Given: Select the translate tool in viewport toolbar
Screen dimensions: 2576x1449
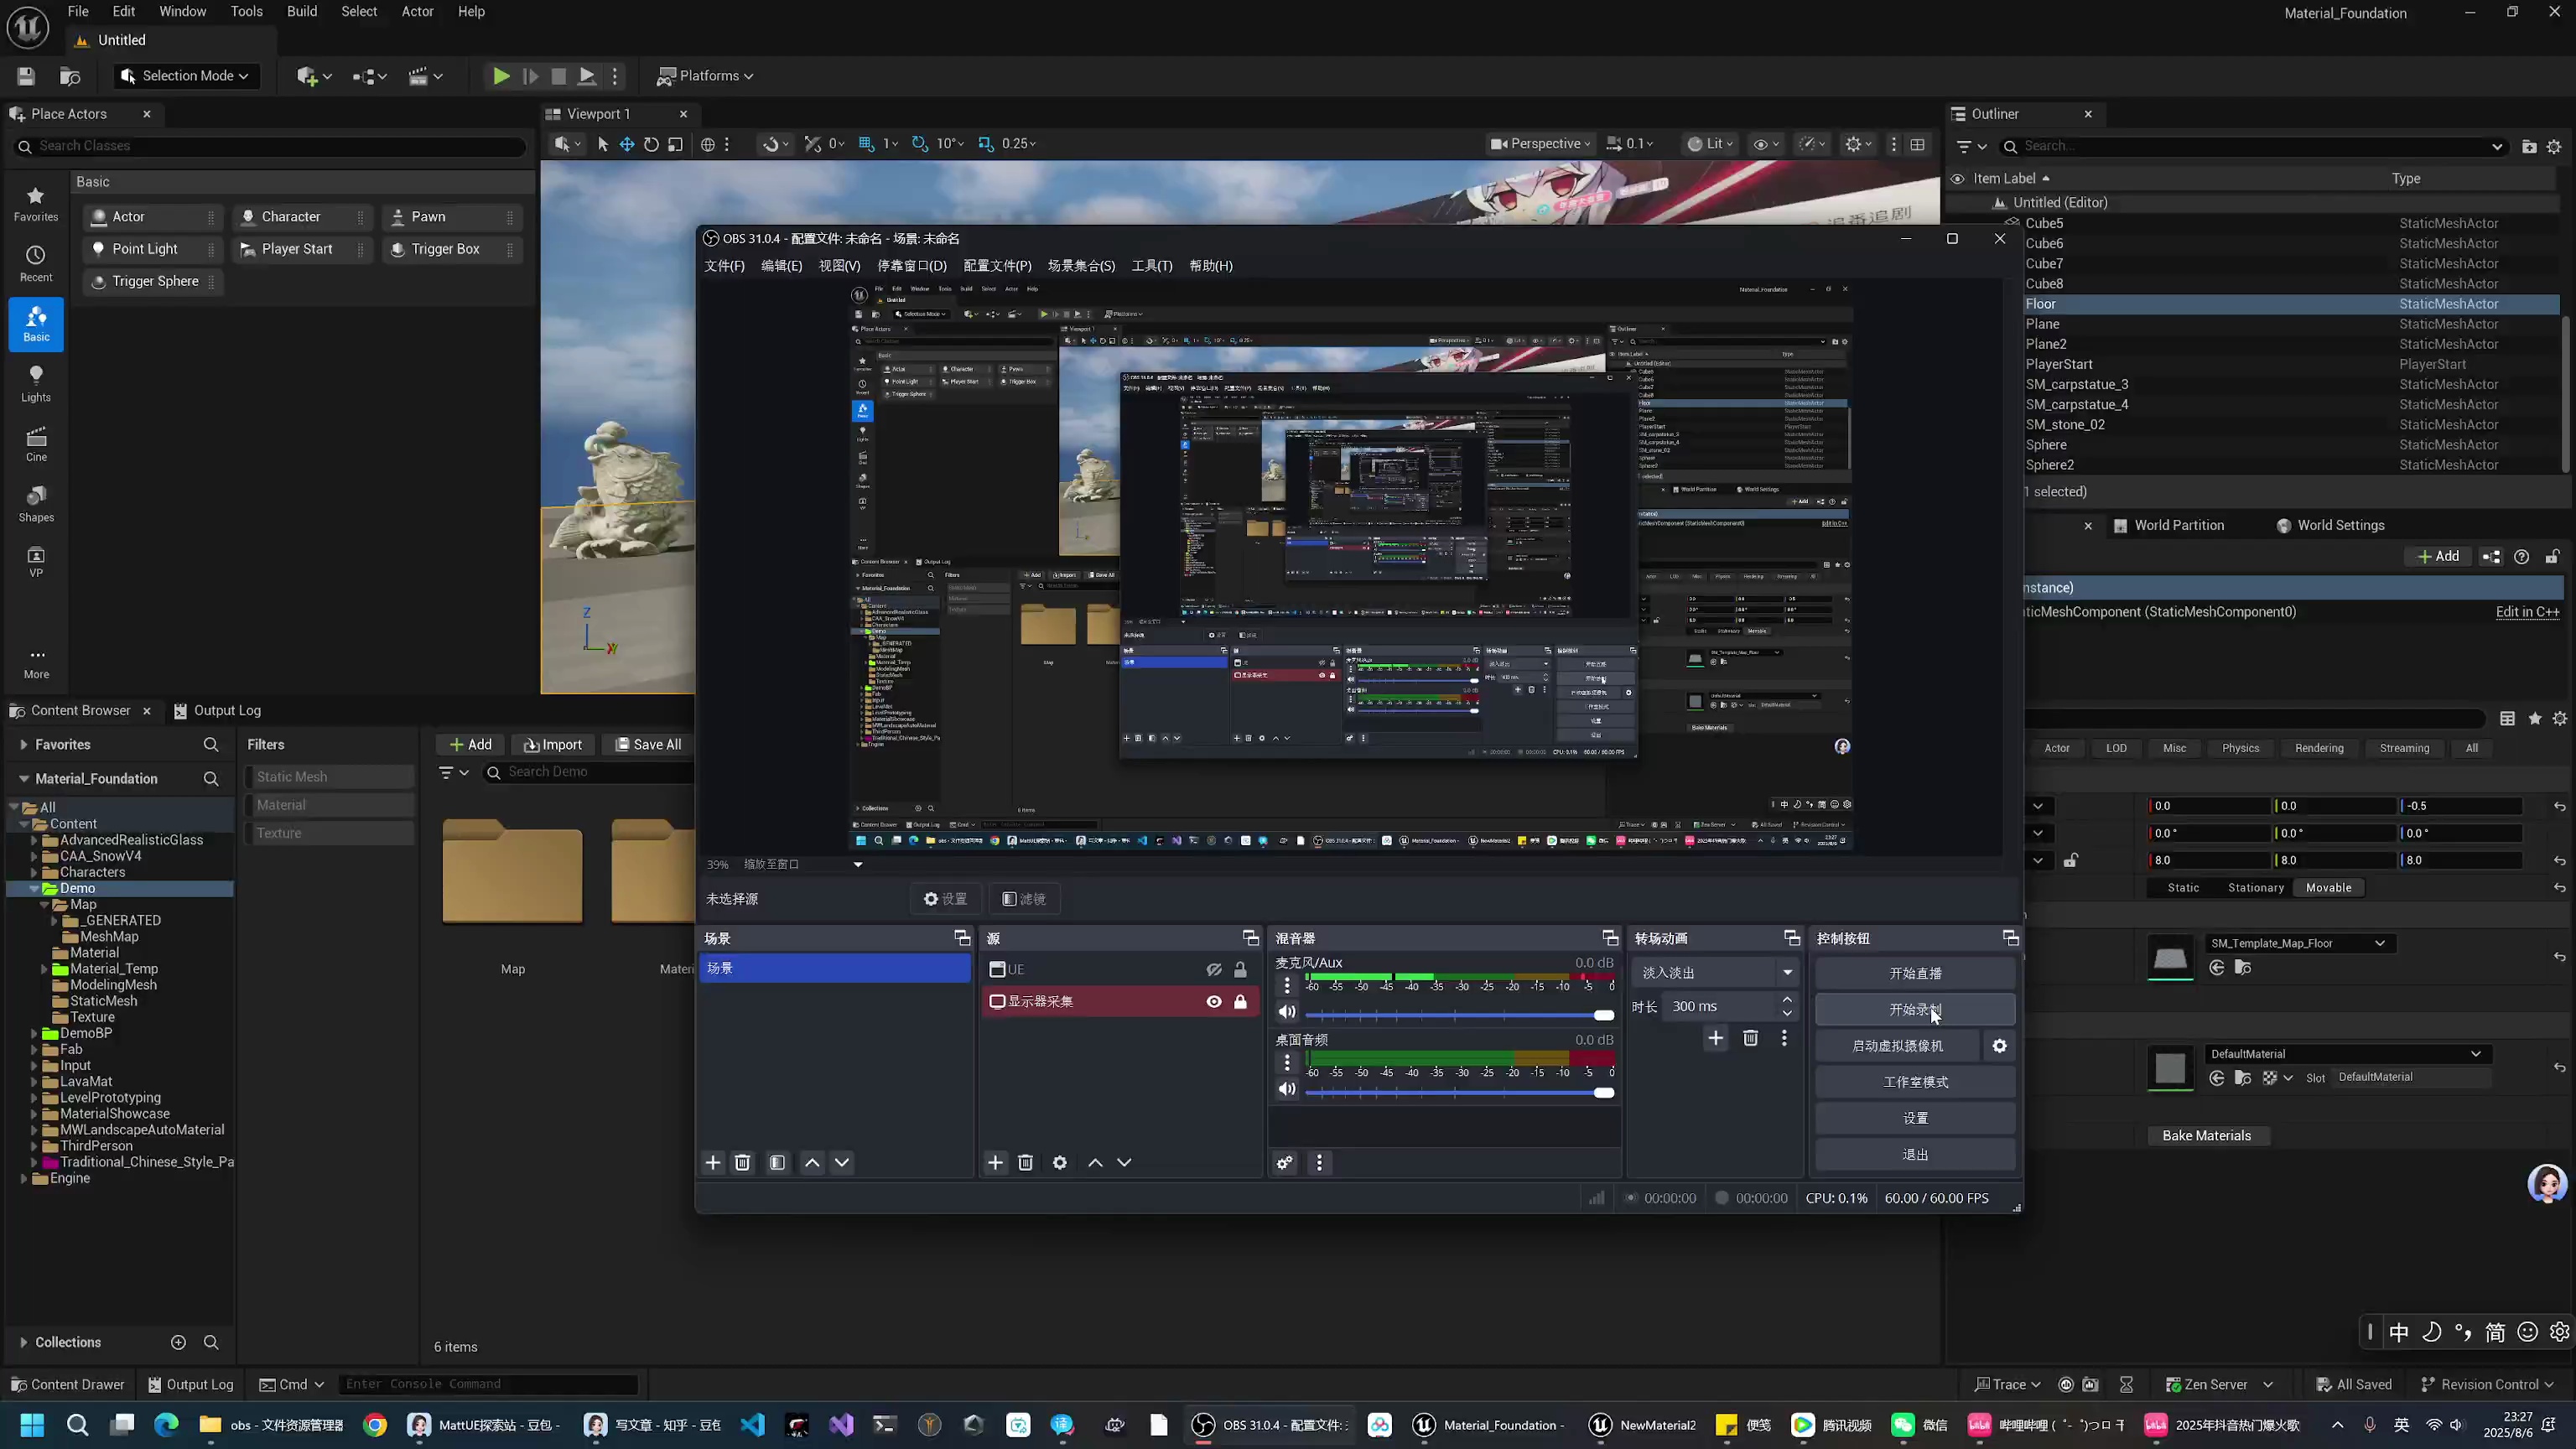Looking at the screenshot, I should [627, 144].
